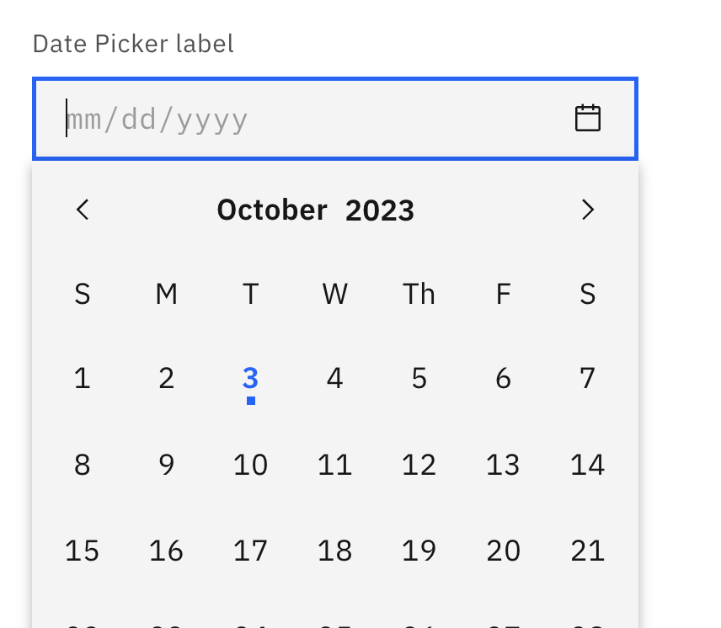Viewport: 721px width, 628px height.
Task: Open the previous month with the left chevron
Action: pos(82,210)
